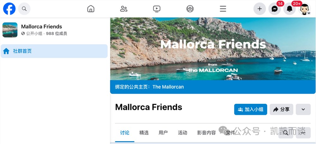The image size is (316, 144).
Task: Click the 分享 share button
Action: click(x=281, y=110)
